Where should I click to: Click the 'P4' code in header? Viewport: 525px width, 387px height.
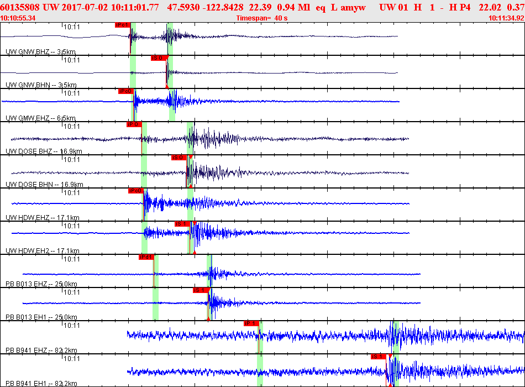465,7
